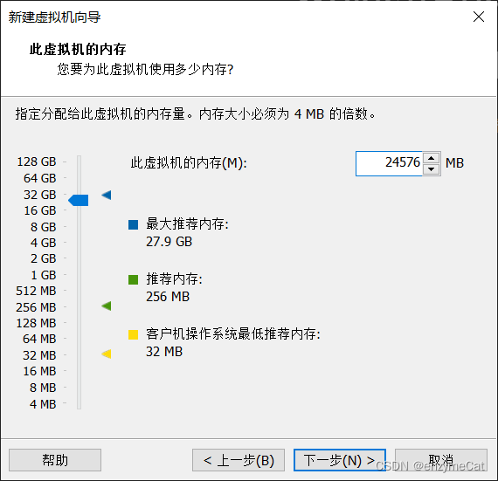Click the 推荐内存: legend label
This screenshot has width=498, height=481.
[174, 278]
